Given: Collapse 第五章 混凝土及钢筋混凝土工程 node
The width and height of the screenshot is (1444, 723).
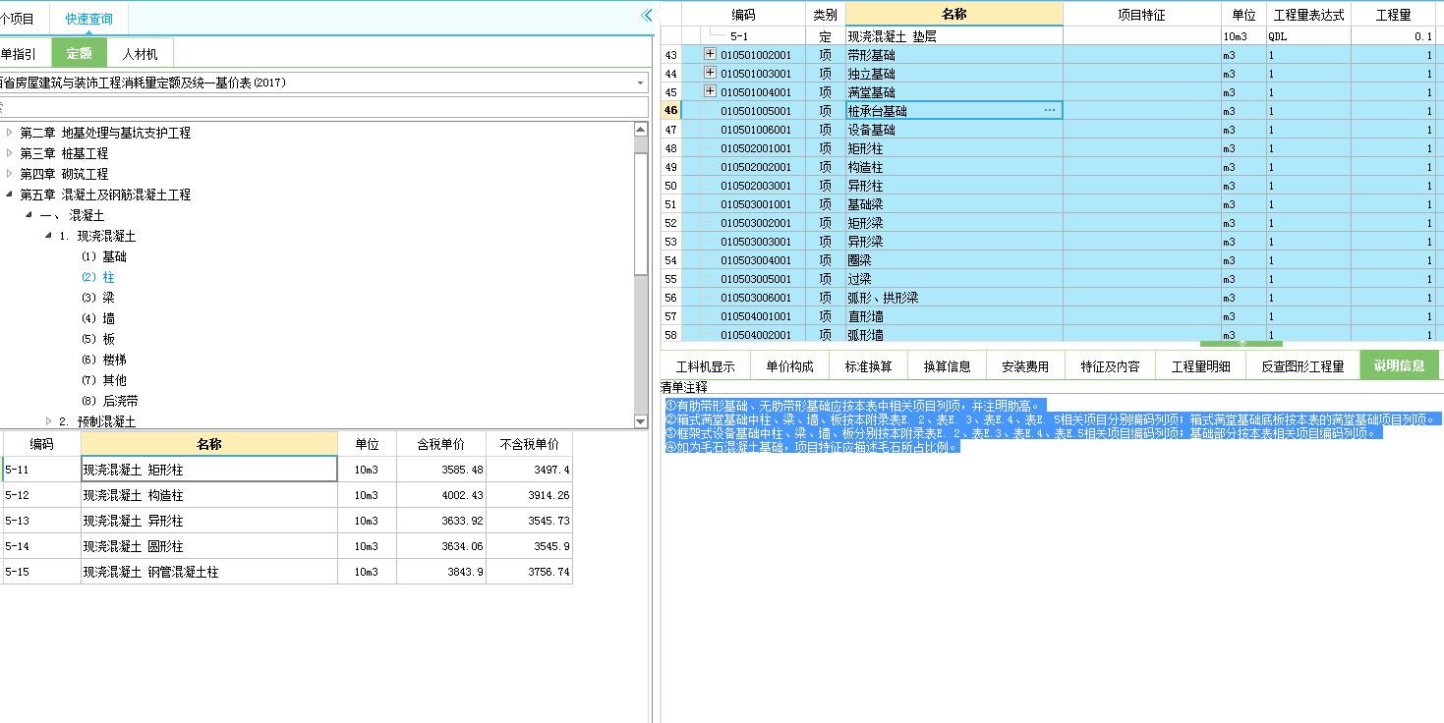Looking at the screenshot, I should click(10, 195).
